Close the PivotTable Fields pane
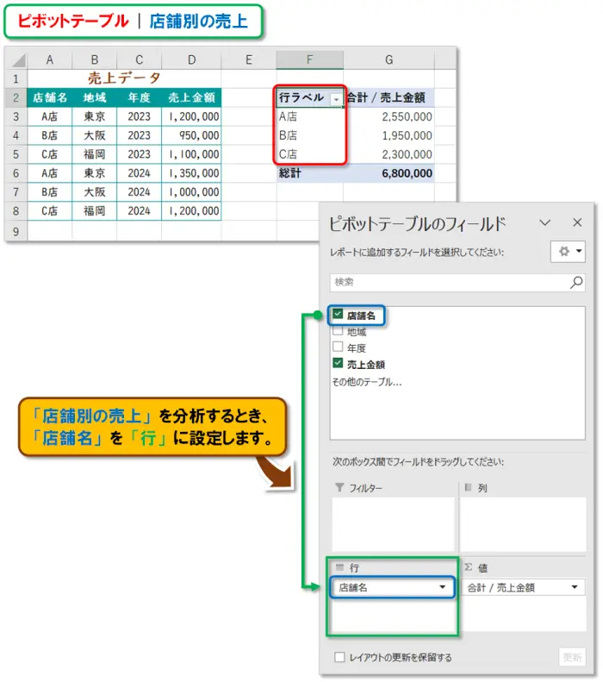603x682 pixels. click(x=577, y=222)
